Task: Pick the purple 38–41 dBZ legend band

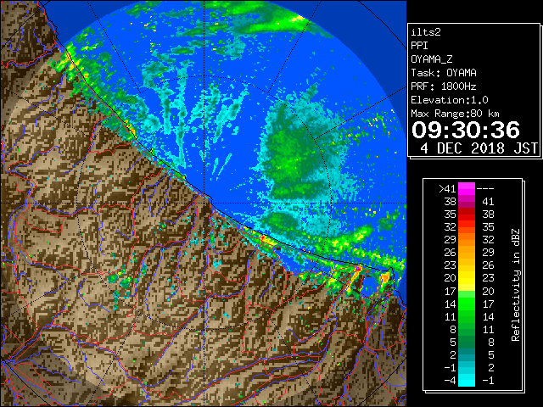Action: click(467, 202)
